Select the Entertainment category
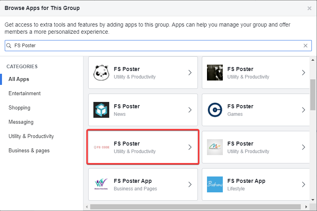The height and width of the screenshot is (211, 317). (25, 94)
